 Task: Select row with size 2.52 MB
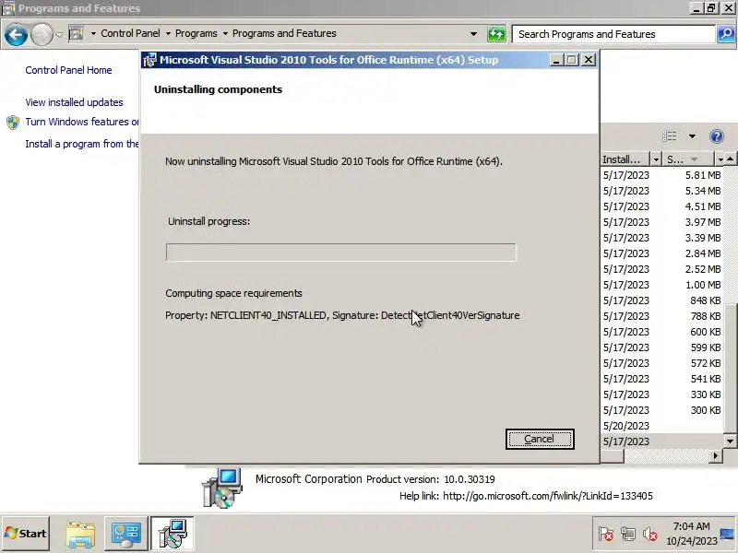661,269
